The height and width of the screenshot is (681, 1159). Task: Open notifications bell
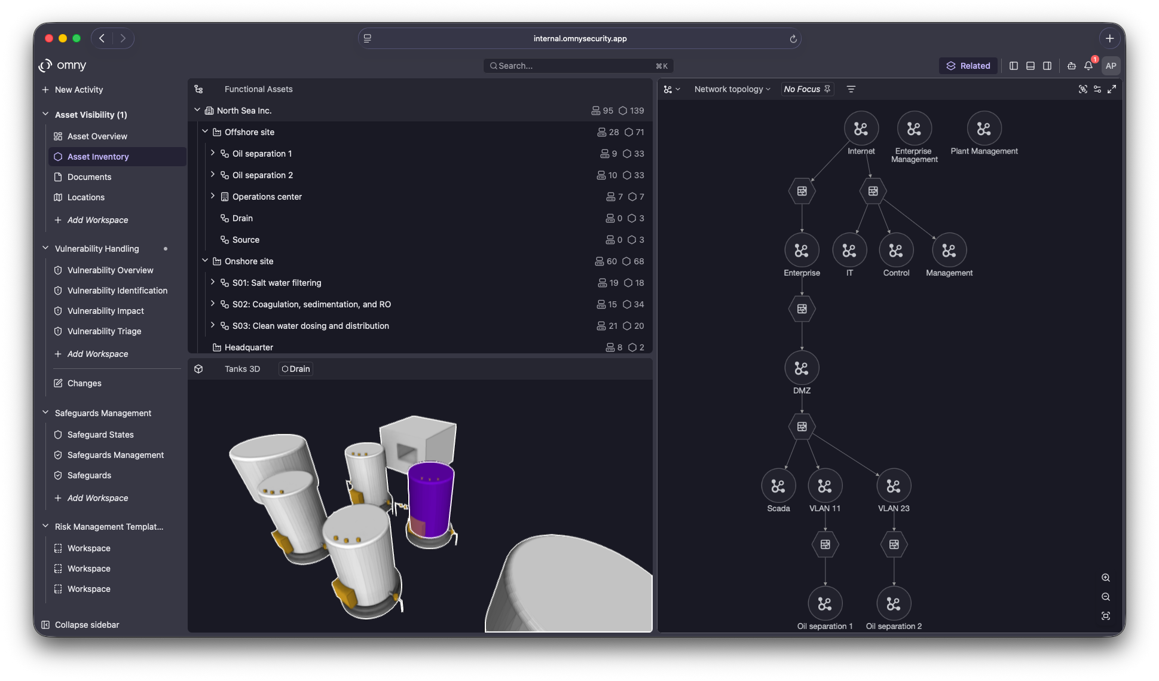point(1088,66)
